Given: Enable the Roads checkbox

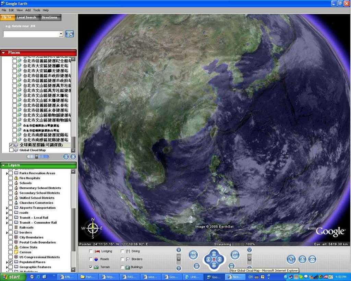Looking at the screenshot, I should coord(91,259).
